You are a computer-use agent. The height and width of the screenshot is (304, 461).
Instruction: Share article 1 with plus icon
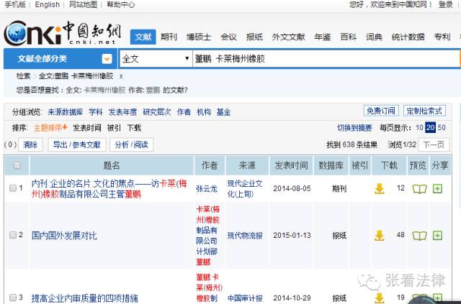(x=437, y=189)
